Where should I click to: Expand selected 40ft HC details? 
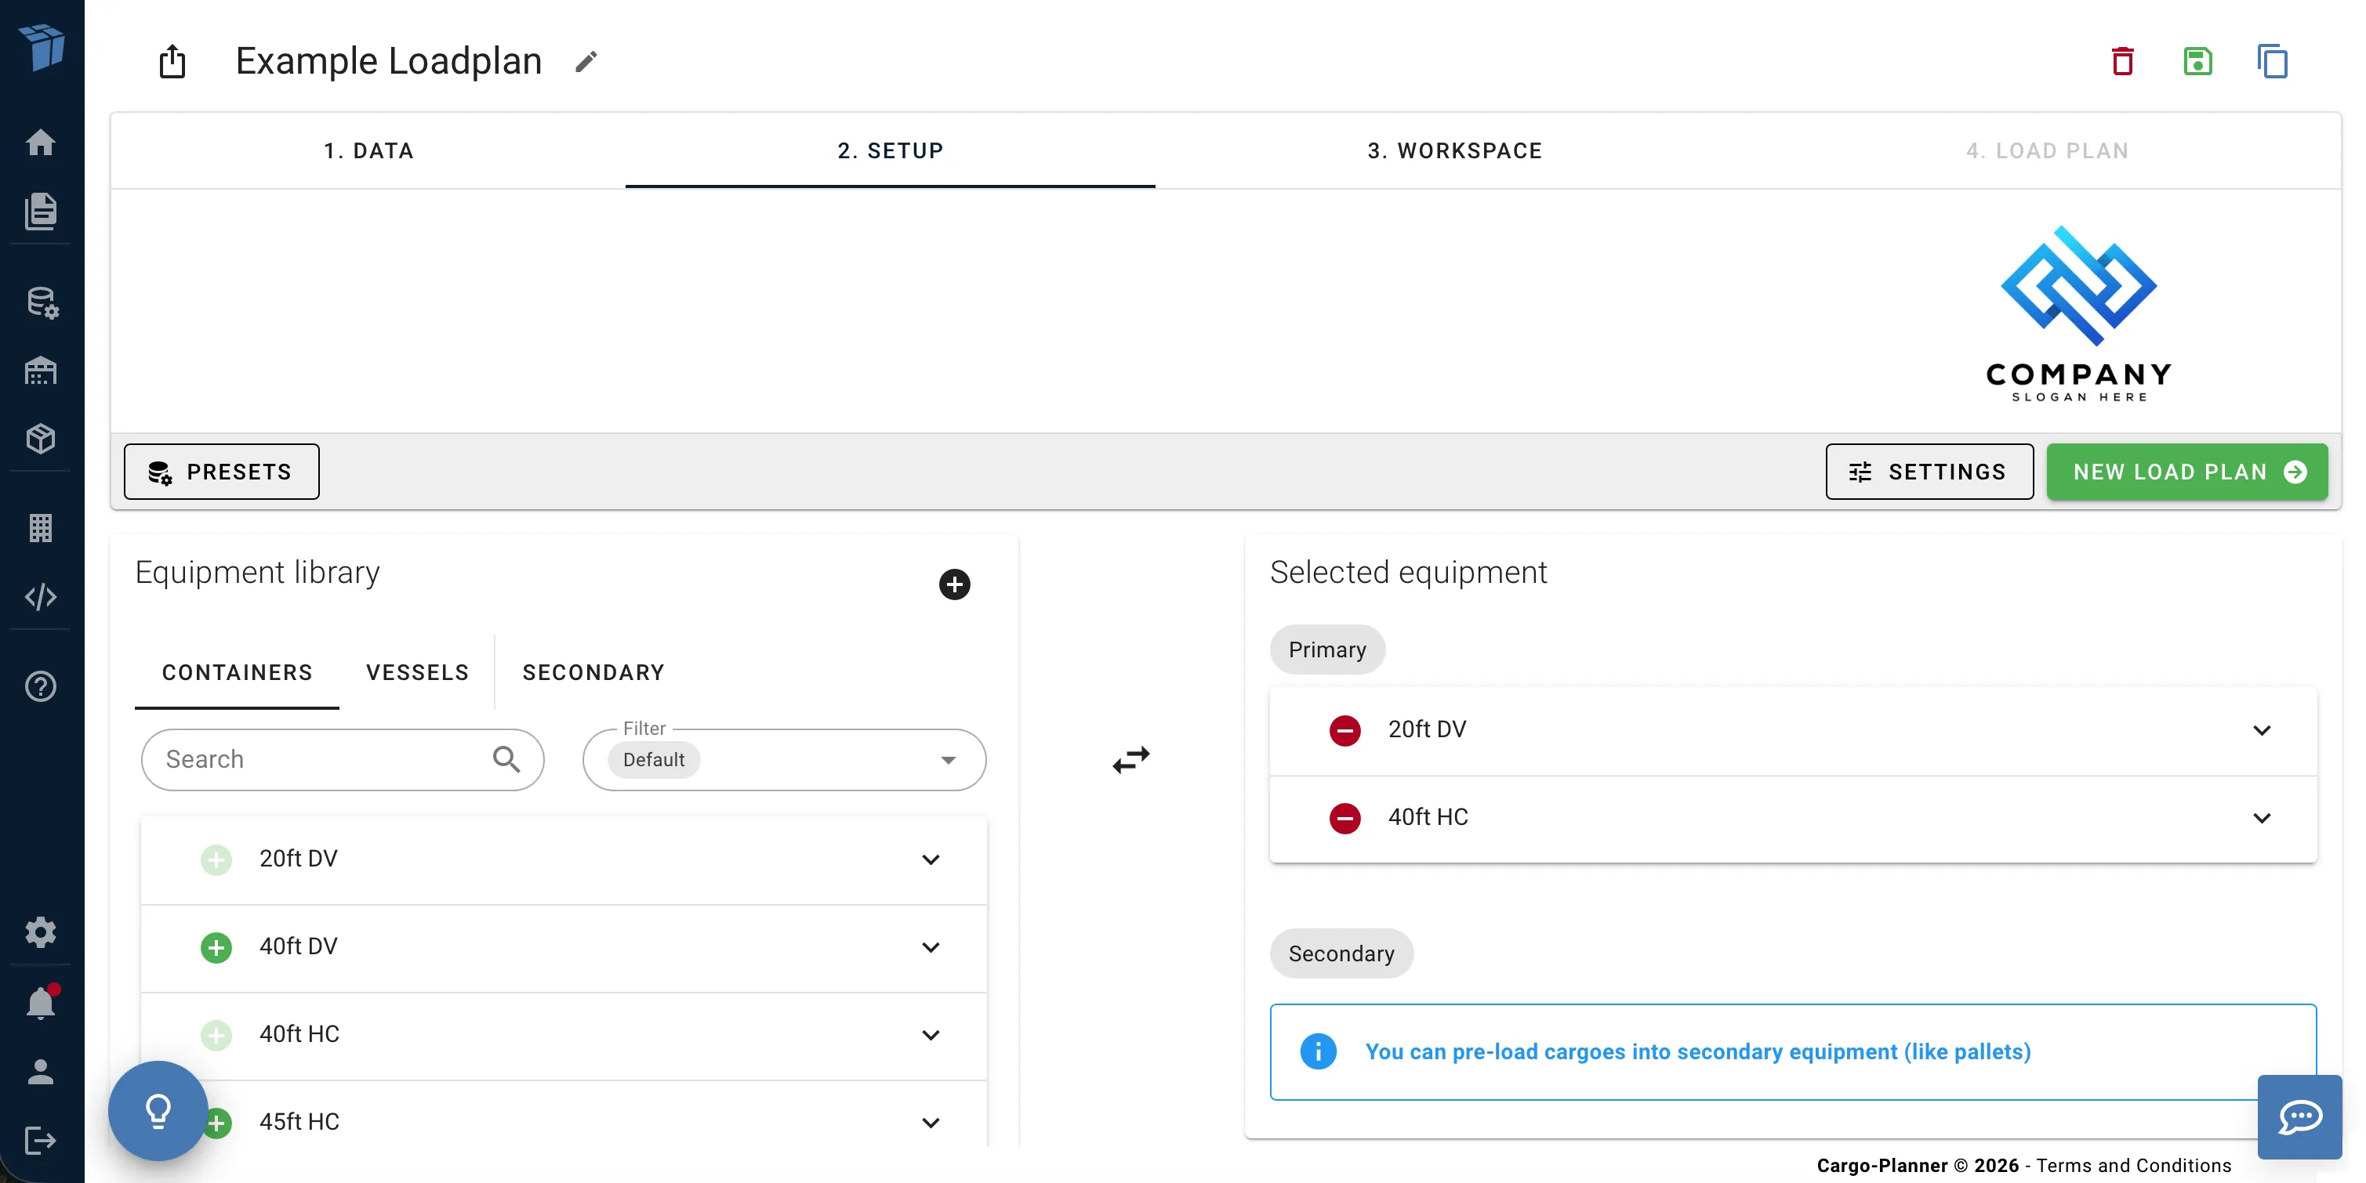point(2261,818)
